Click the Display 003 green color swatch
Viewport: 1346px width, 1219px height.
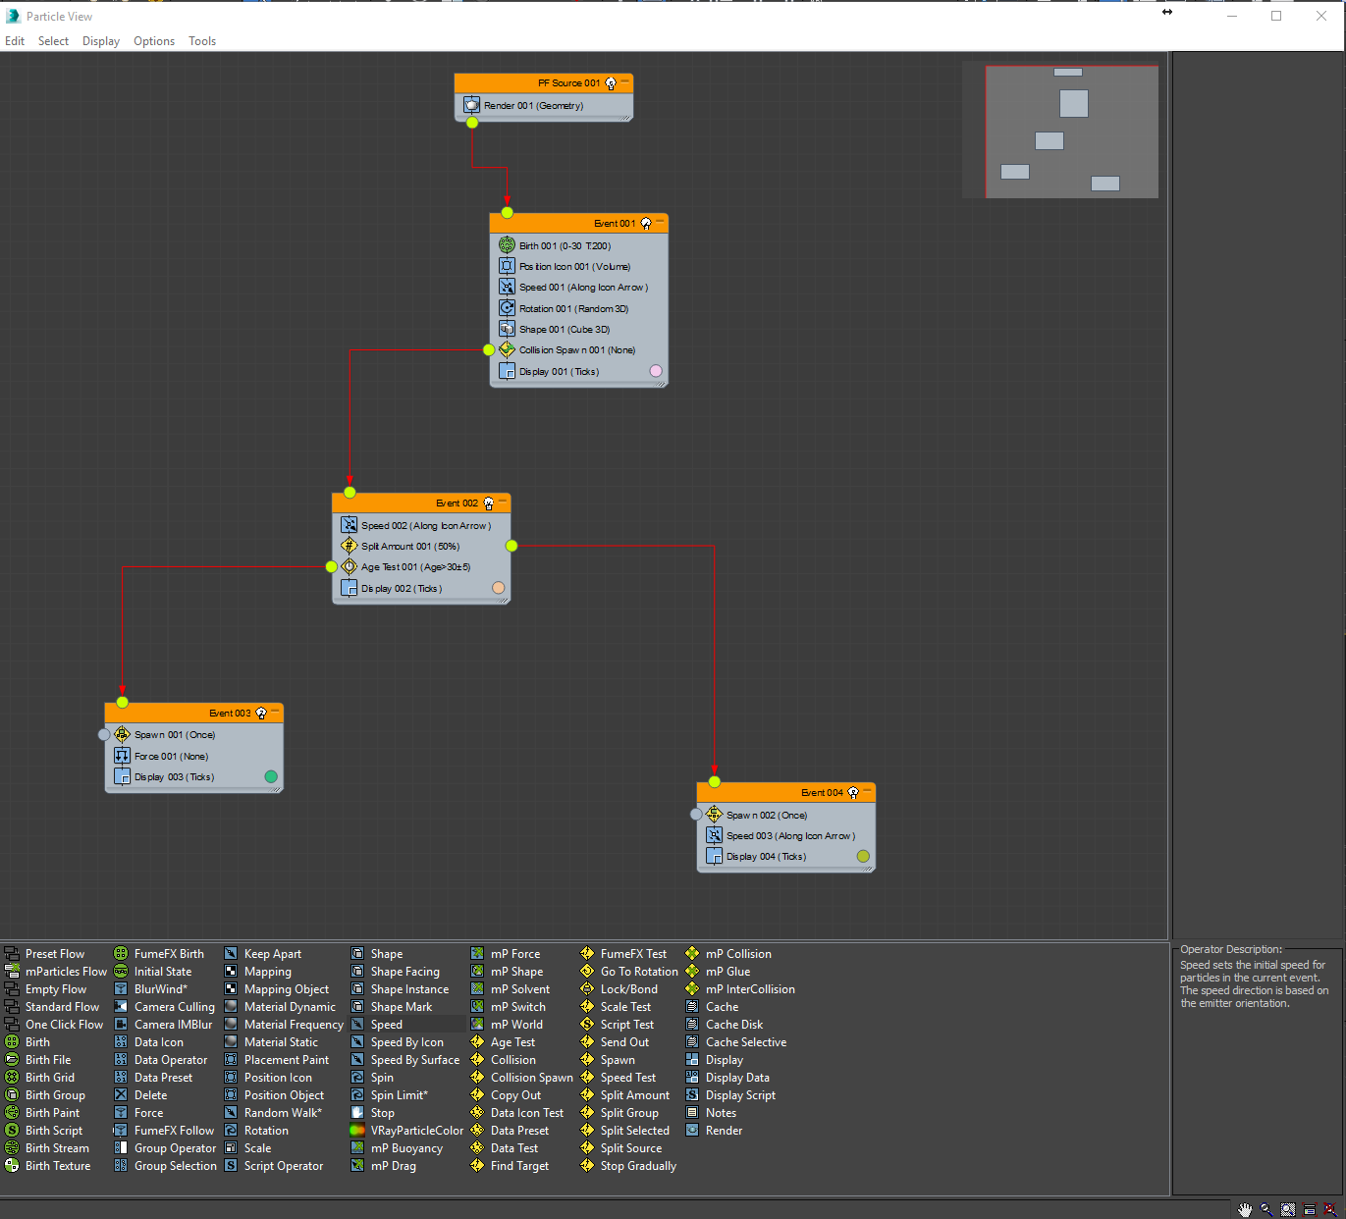click(271, 776)
